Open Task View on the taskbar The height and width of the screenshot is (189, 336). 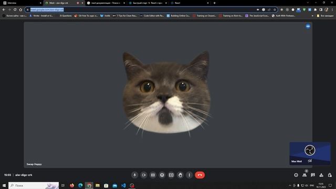click(x=63, y=185)
